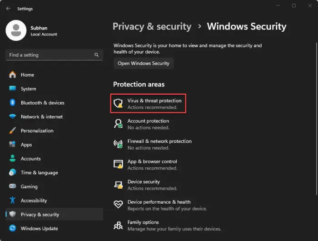The height and width of the screenshot is (241, 318).
Task: Maximize the Settings window
Action: [x=294, y=5]
